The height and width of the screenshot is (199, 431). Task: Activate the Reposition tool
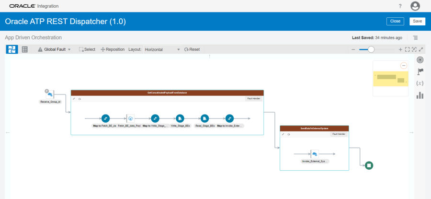coord(113,49)
